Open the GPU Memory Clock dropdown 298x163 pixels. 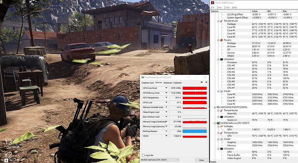pyautogui.click(x=166, y=93)
